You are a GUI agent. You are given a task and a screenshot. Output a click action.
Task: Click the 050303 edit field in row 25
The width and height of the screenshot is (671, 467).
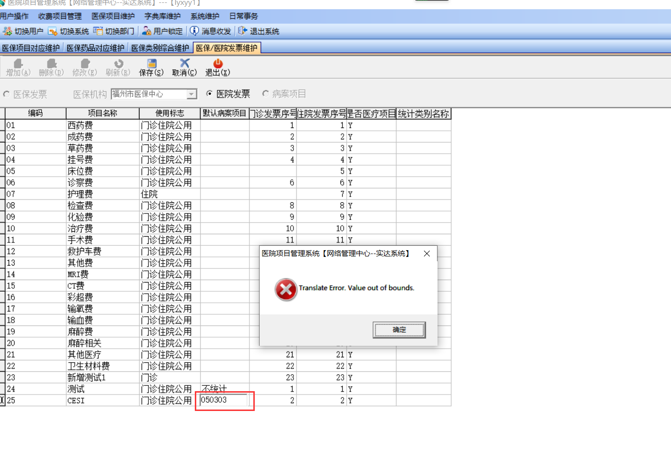pyautogui.click(x=224, y=400)
